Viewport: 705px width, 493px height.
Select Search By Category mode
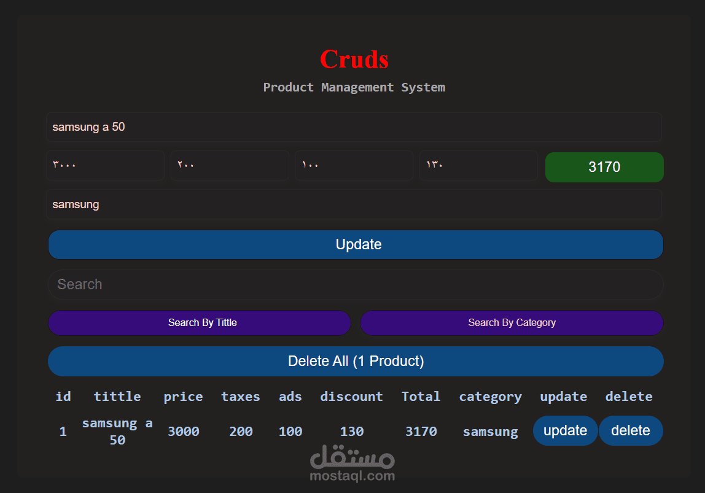pyautogui.click(x=512, y=323)
